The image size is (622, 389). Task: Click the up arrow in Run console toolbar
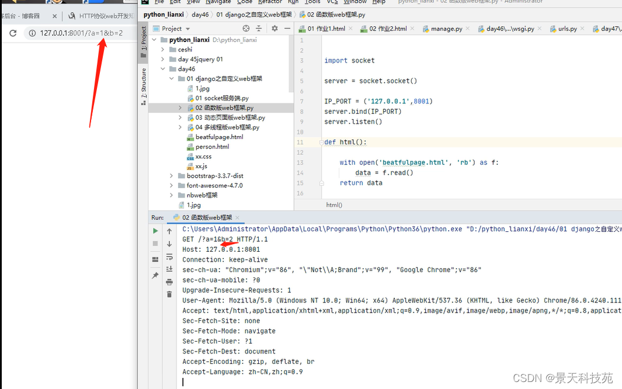coord(169,231)
